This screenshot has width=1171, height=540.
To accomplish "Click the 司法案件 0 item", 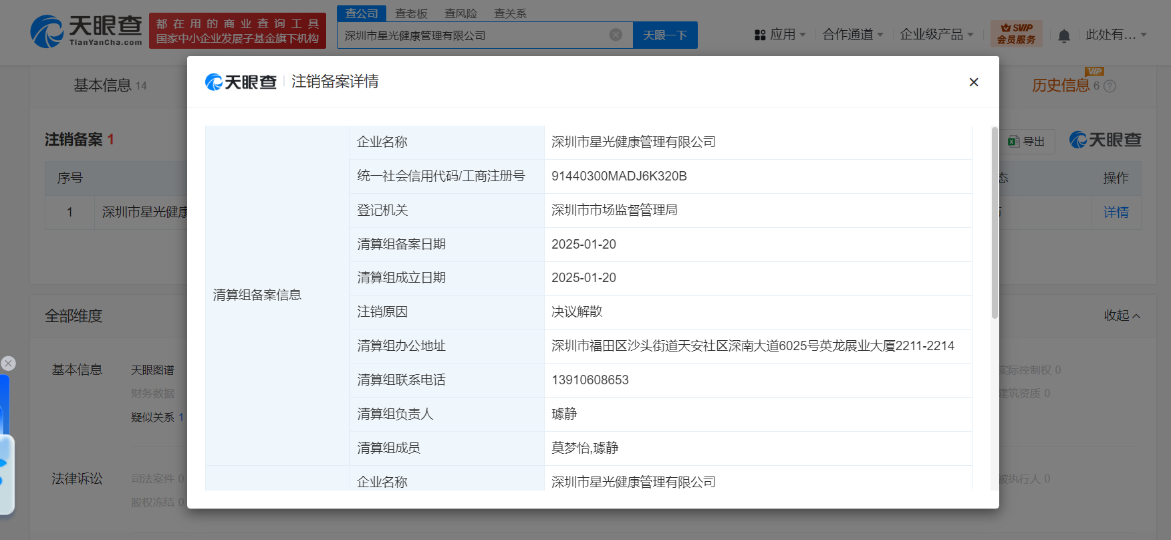I will pyautogui.click(x=157, y=479).
